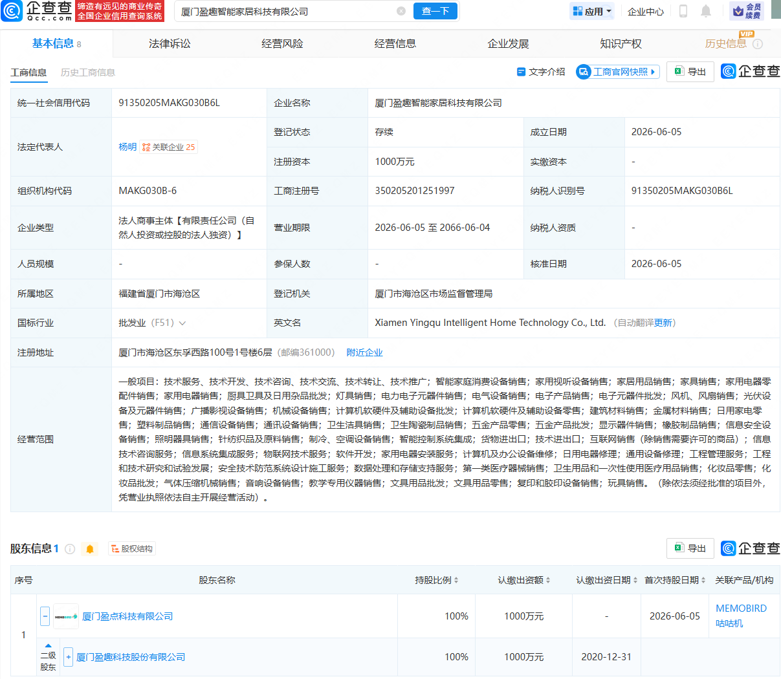
Task: Open the 咕咕机 related product link
Action: (x=729, y=623)
